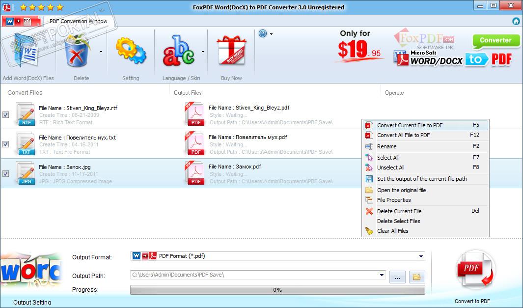The image size is (523, 308).
Task: Click the TXT file icon for Повелитель мух.txt
Action: click(26, 144)
